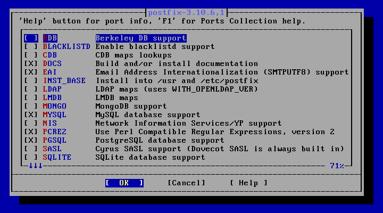Select the LDAP option name
The image size is (383, 213).
point(52,89)
